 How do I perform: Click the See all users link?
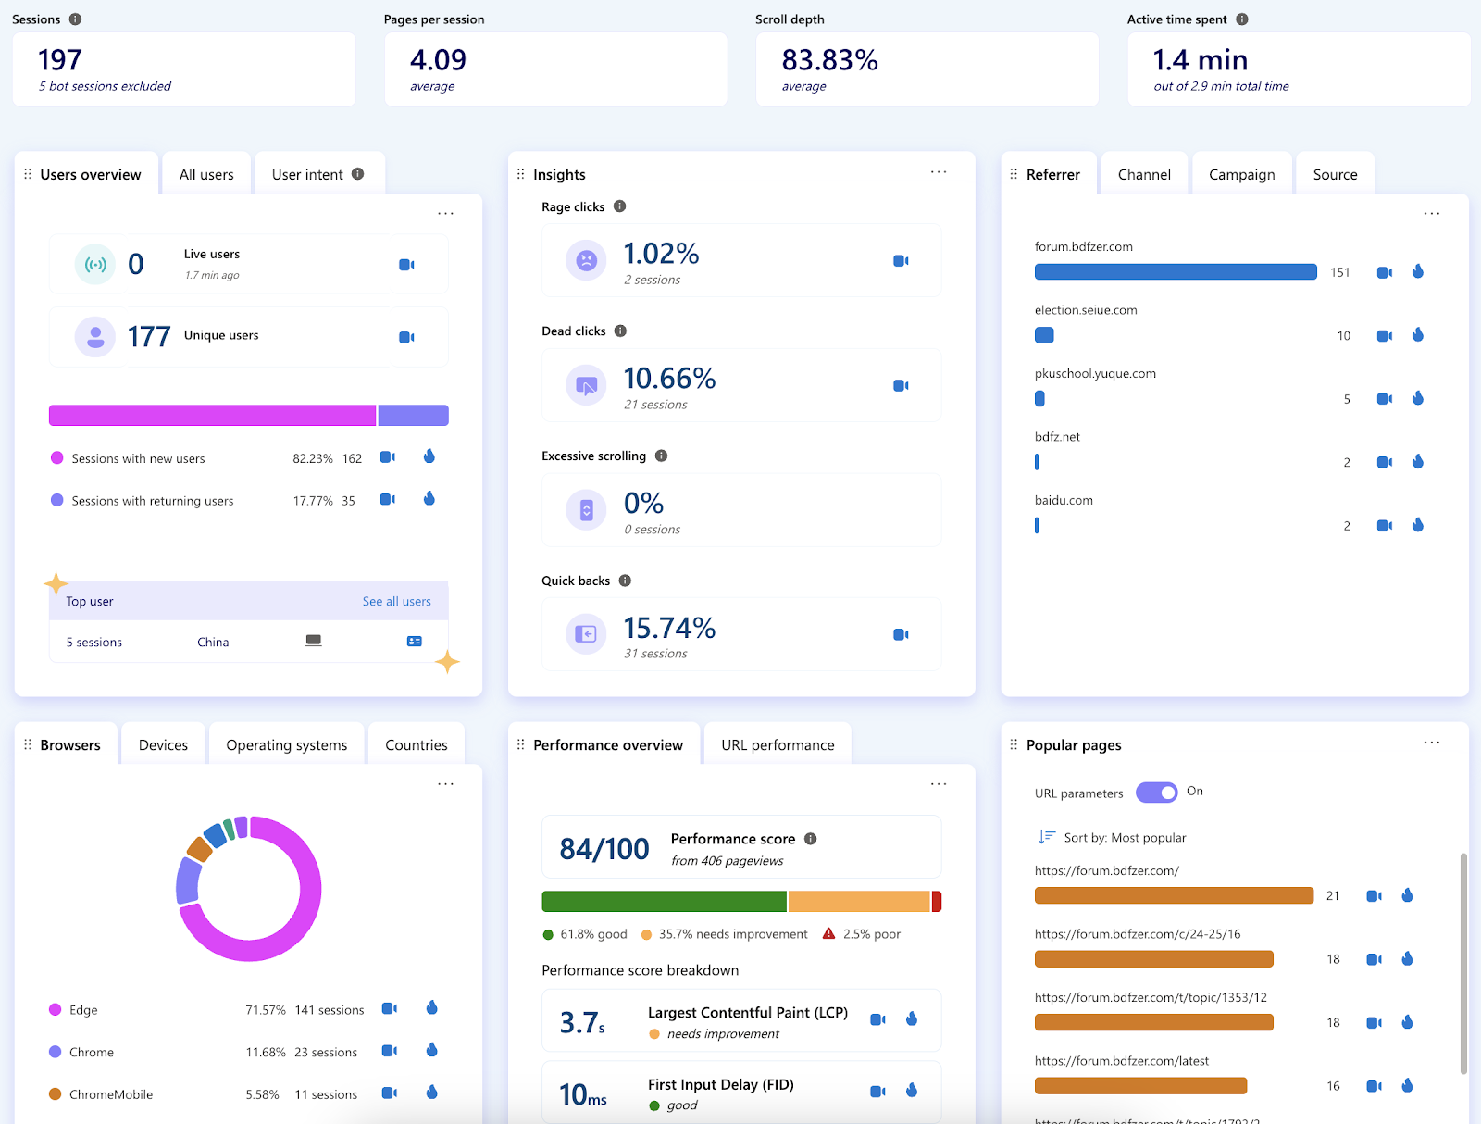[396, 602]
